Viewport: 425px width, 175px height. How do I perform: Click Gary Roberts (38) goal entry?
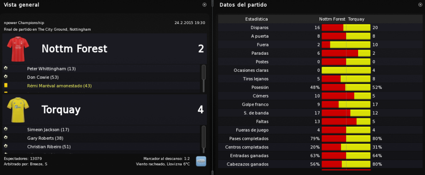pos(45,138)
